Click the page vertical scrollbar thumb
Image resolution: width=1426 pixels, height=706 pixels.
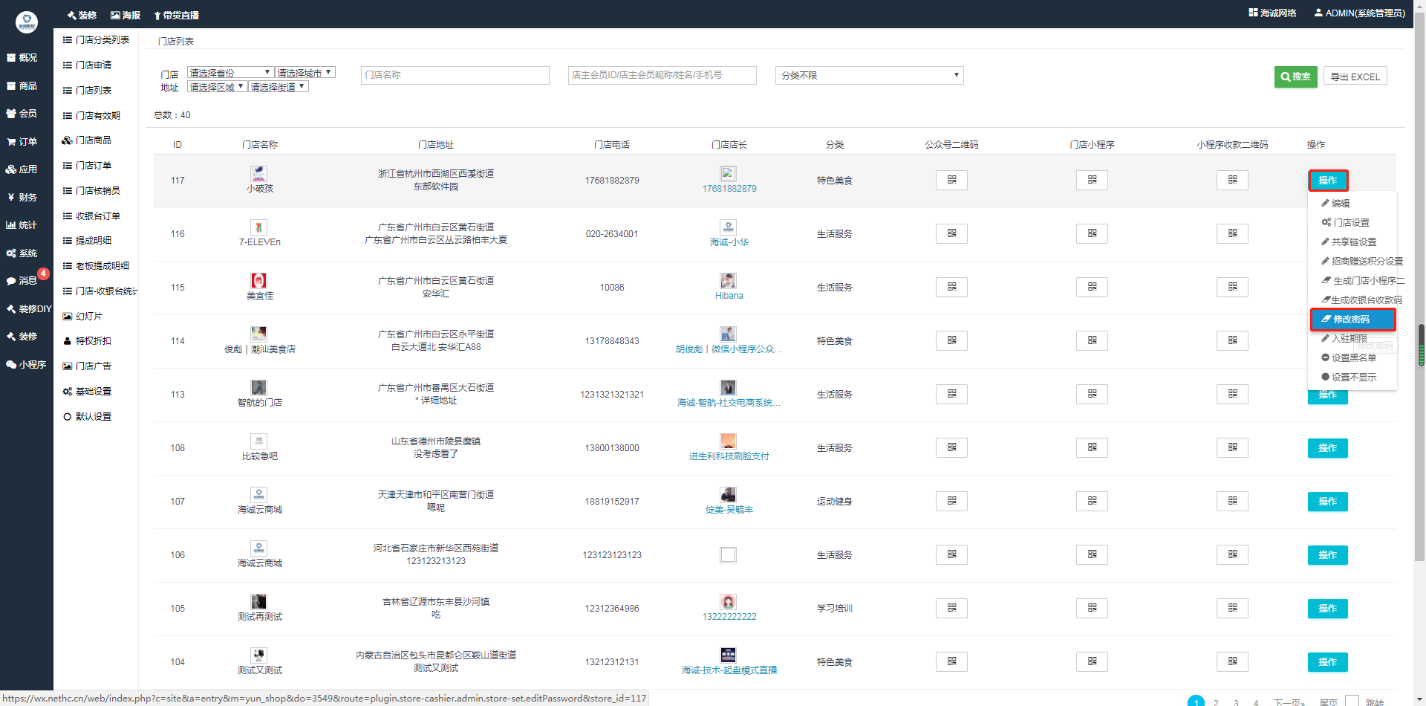point(1420,345)
